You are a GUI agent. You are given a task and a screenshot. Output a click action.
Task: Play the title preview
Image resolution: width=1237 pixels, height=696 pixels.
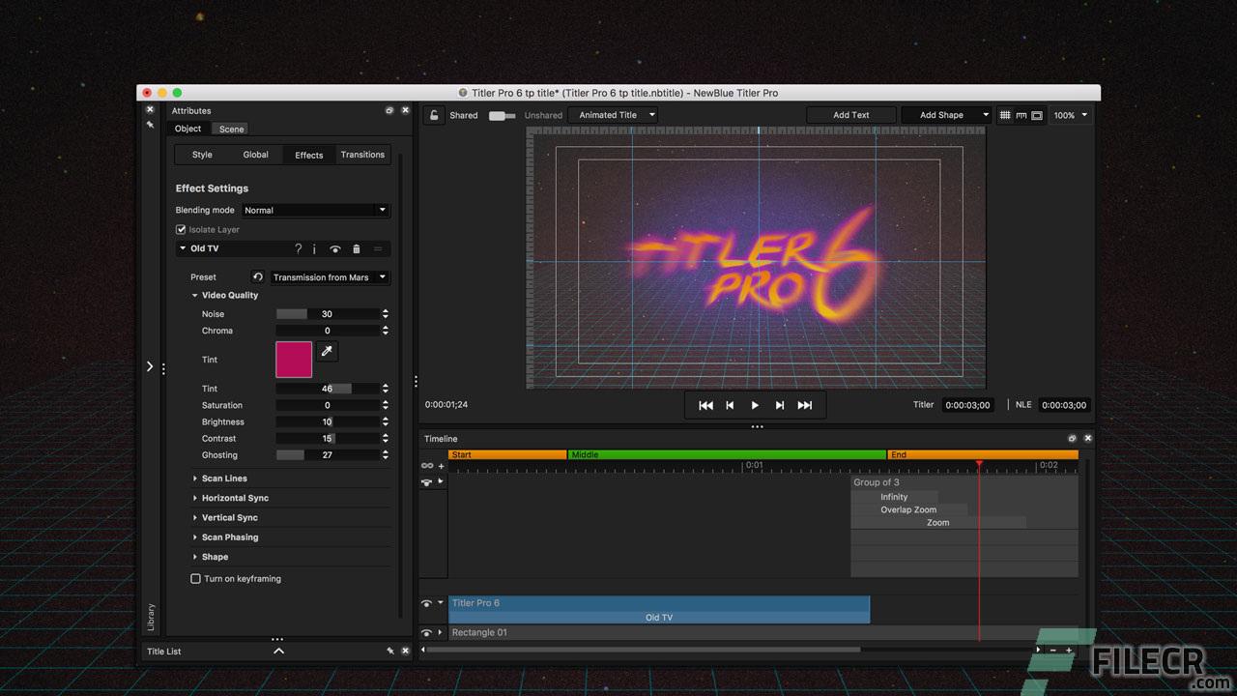[755, 405]
